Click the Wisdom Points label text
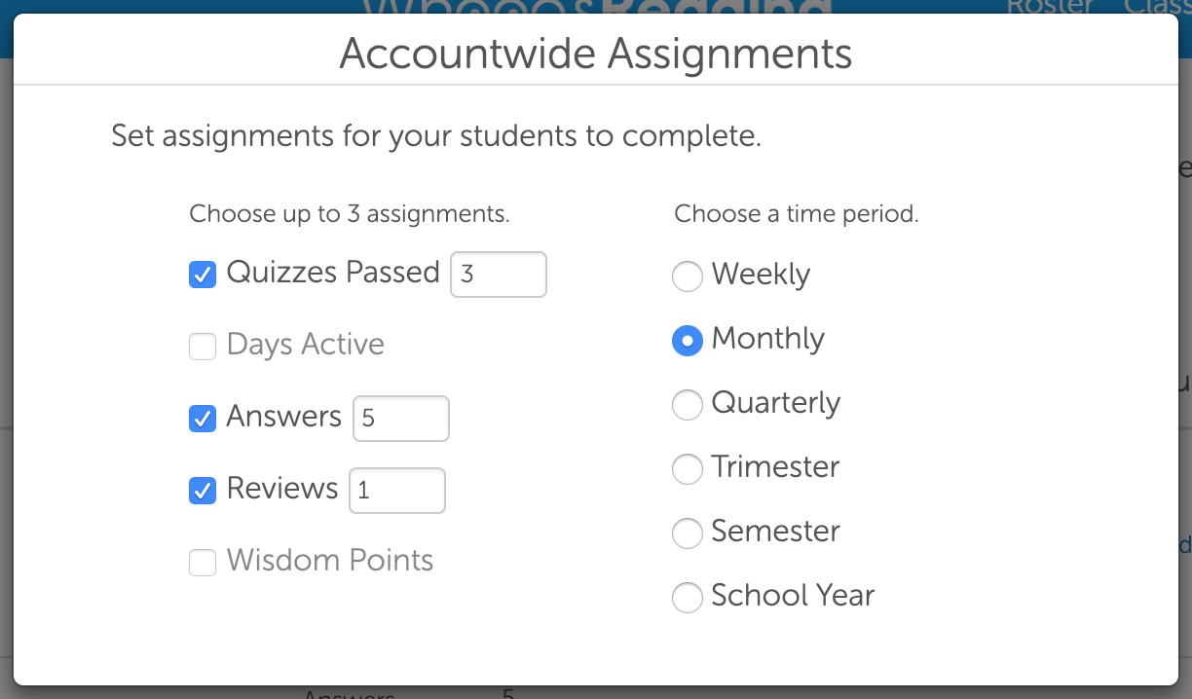The height and width of the screenshot is (699, 1192). click(329, 561)
